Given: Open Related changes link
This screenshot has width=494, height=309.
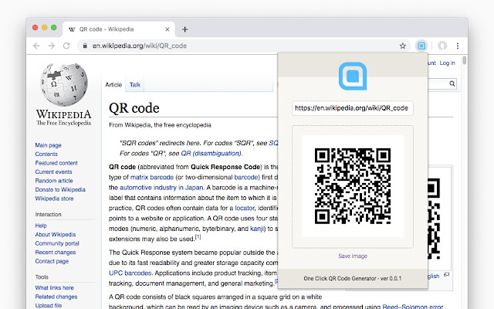Looking at the screenshot, I should (x=56, y=297).
